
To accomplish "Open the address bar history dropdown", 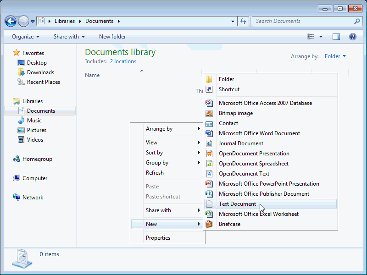I will click(233, 21).
